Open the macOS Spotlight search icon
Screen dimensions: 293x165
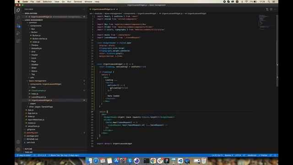click(269, 2)
